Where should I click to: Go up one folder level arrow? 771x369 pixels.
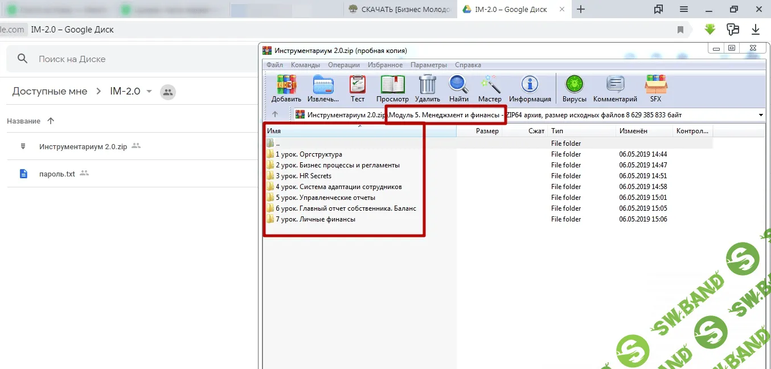275,114
